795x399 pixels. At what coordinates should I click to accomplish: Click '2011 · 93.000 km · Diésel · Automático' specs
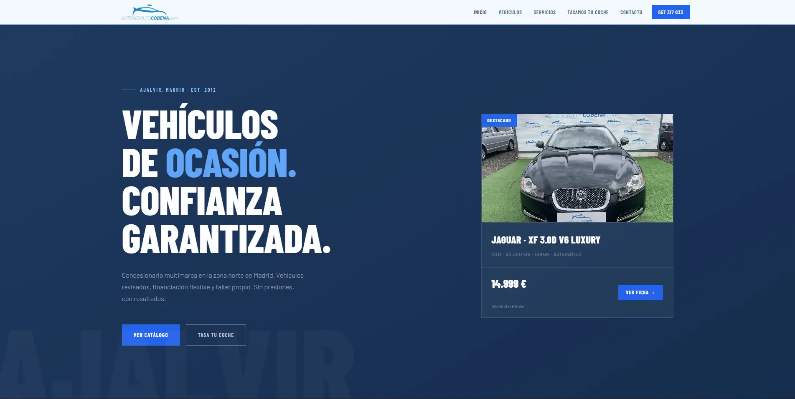coord(536,254)
